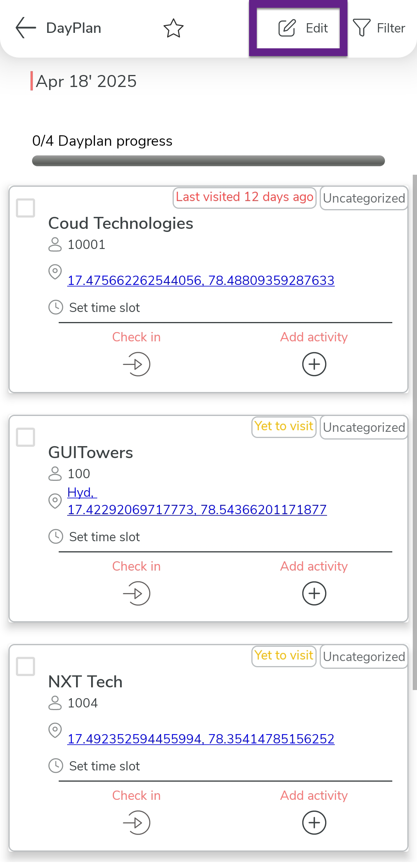Set time slot for NXT Tech
The height and width of the screenshot is (864, 417).
[x=104, y=766]
